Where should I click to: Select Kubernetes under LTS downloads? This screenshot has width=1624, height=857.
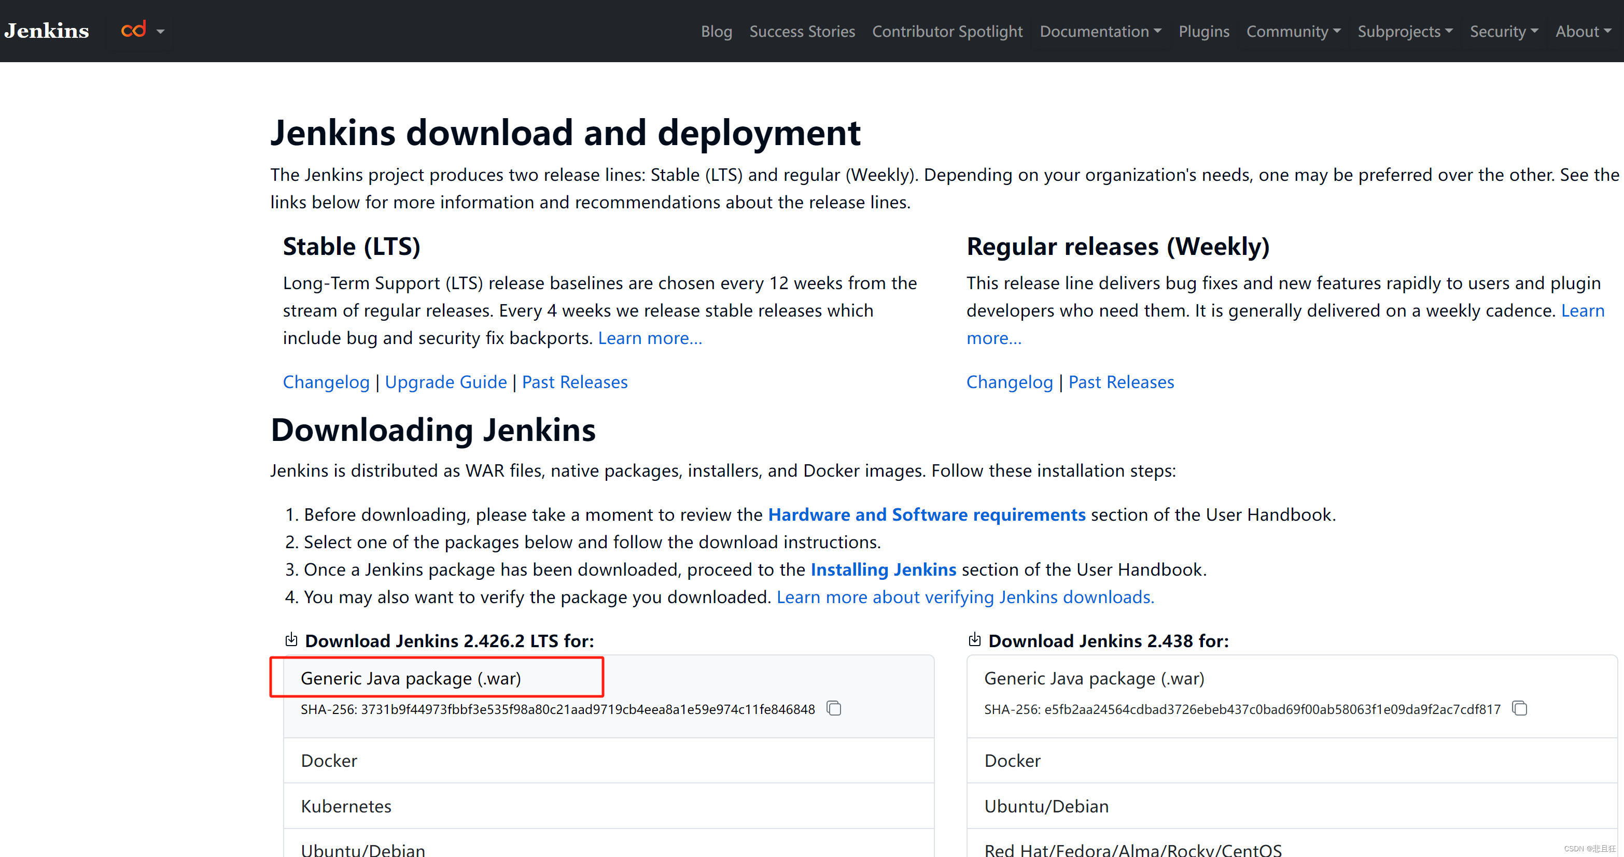click(608, 806)
